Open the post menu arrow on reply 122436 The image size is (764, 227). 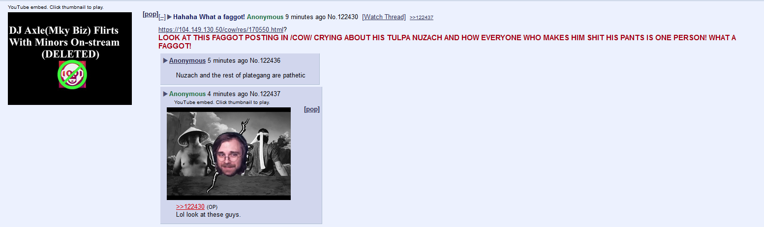click(165, 61)
